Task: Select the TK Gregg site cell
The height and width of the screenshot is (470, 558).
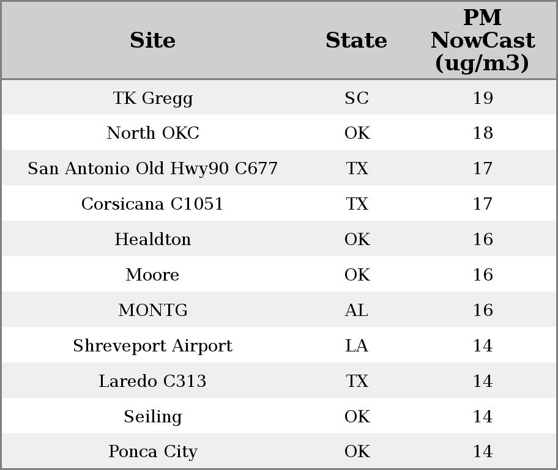Action: (x=152, y=98)
